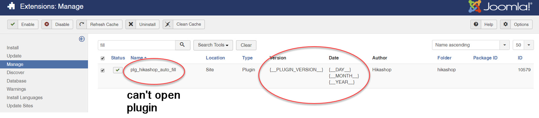Click the Uninstall button label

pos(147,25)
